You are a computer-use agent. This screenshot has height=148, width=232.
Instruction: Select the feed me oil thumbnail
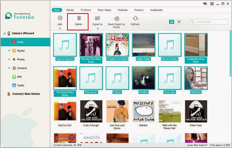tap(91, 78)
